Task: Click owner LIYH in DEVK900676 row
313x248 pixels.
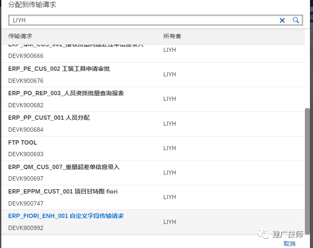Action: click(170, 74)
